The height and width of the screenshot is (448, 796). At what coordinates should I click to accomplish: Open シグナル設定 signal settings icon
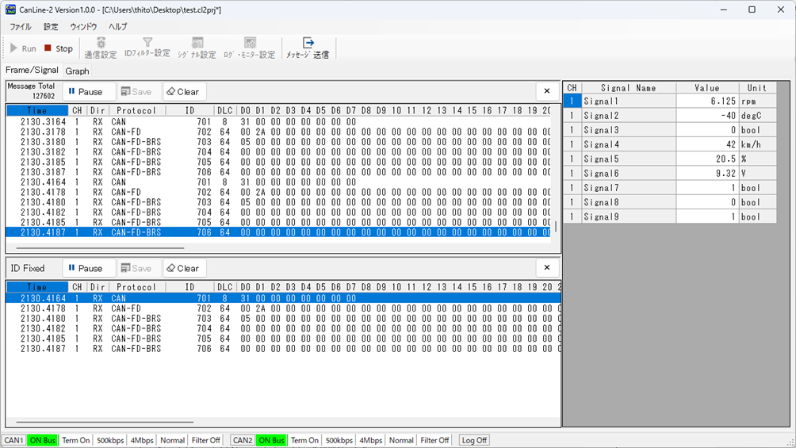coord(197,48)
